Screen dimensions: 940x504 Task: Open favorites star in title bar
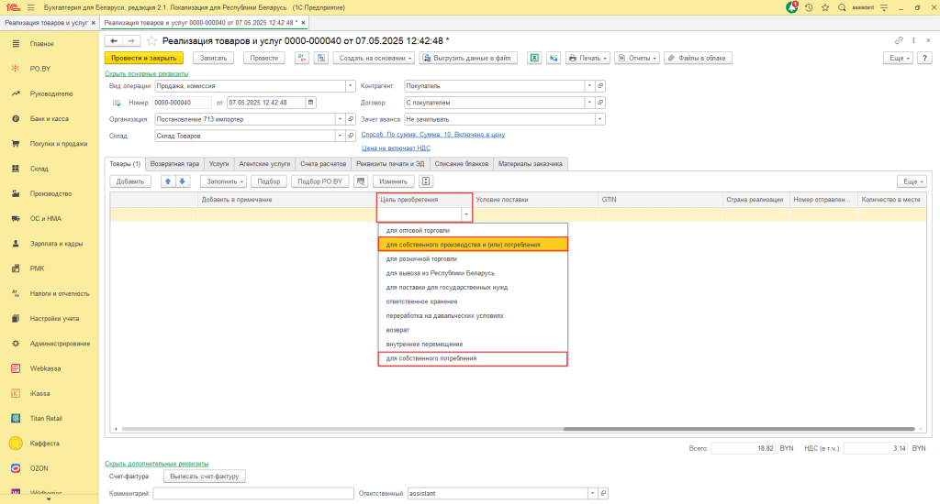tap(825, 7)
